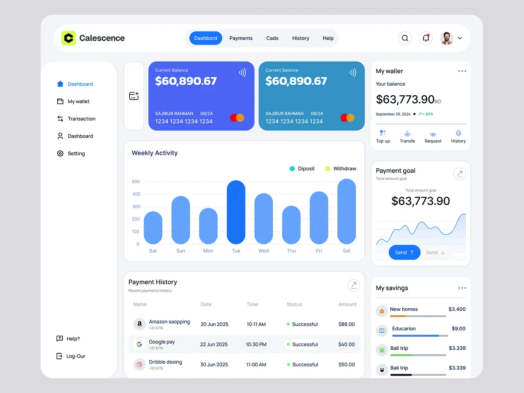Open My savings three-dot menu
The image size is (524, 393).
click(x=462, y=288)
